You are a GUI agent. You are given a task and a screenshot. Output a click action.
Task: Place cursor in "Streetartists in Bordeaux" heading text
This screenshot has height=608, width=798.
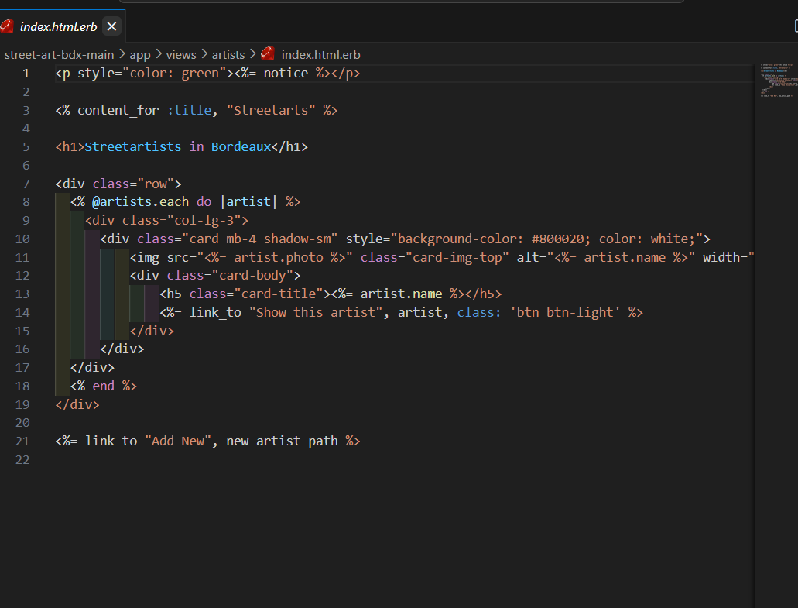tap(178, 146)
